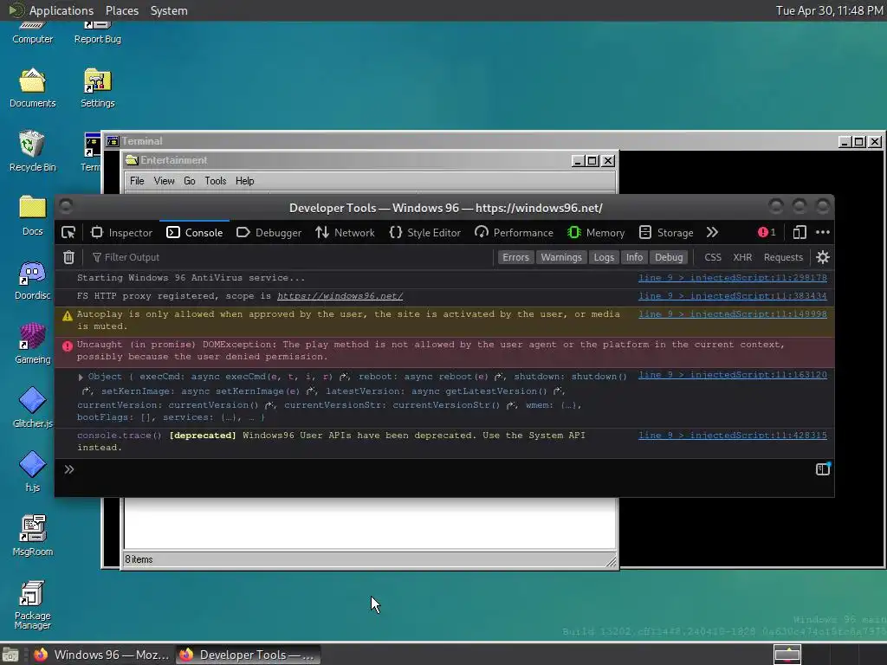The image size is (887, 665).
Task: Toggle the Debug filter
Action: (669, 257)
